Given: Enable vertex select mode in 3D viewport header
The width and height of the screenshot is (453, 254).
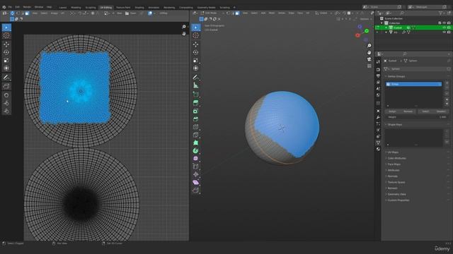Looking at the screenshot, I should click(228, 13).
